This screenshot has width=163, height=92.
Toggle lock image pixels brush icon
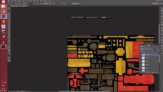coord(145,52)
